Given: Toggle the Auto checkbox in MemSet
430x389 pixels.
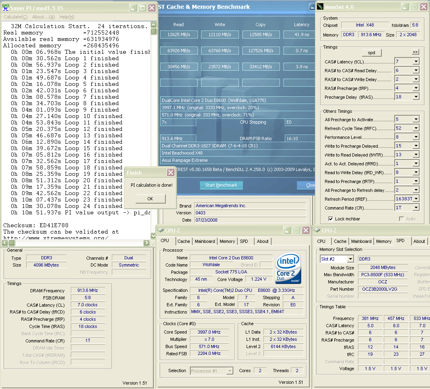Looking at the screenshot, I should pyautogui.click(x=401, y=219).
